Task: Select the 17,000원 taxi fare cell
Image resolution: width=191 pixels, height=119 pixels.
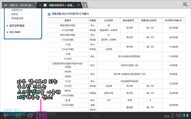Action: coord(174,47)
